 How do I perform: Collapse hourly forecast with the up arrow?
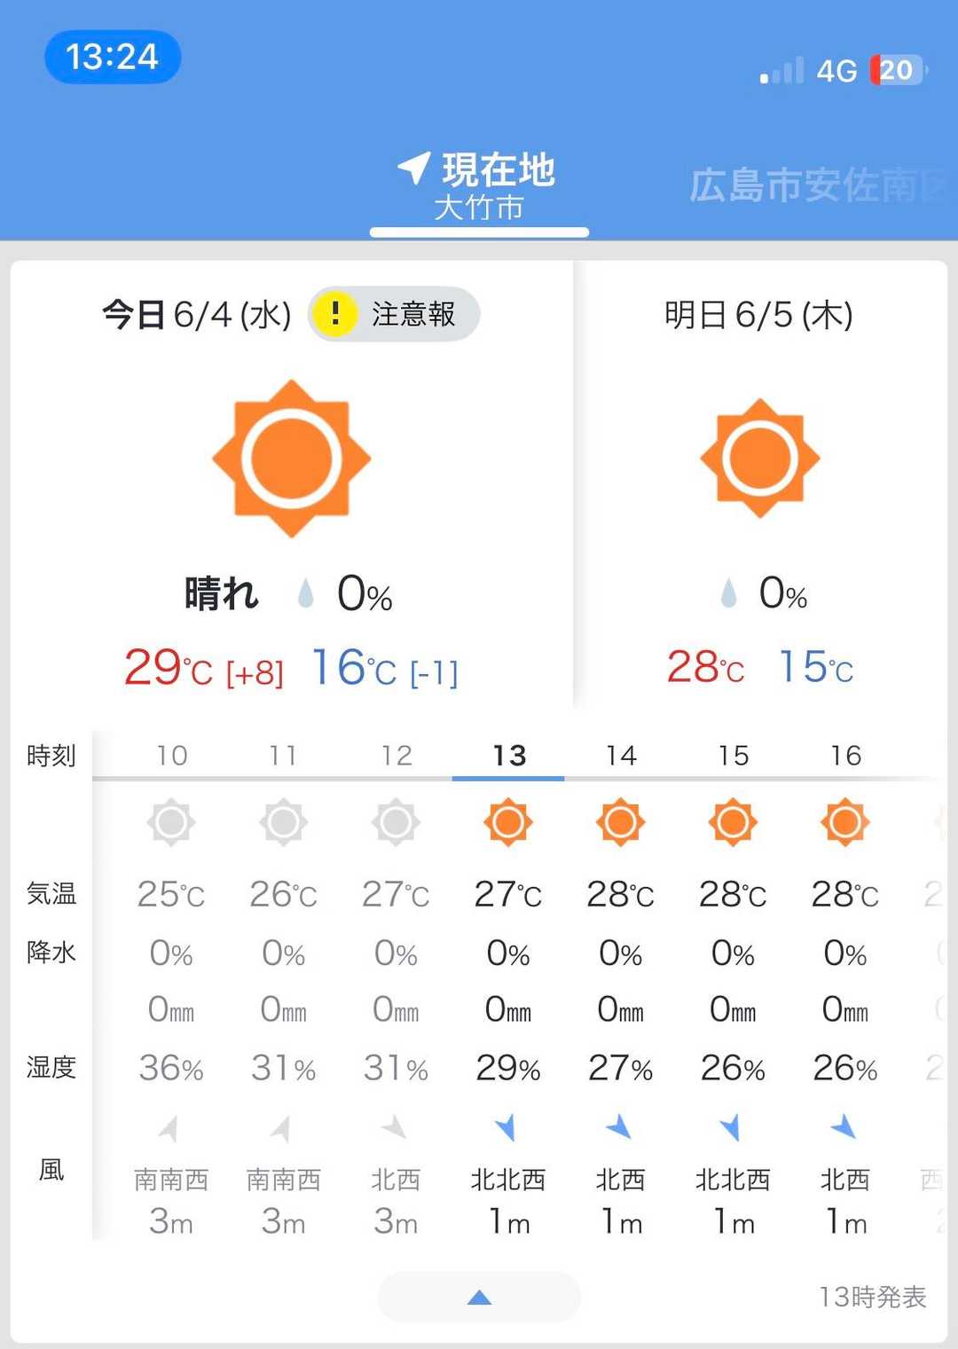click(479, 1298)
